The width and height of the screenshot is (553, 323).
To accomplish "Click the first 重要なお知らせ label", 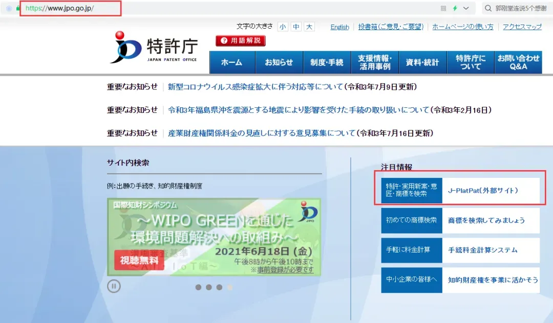I will click(x=132, y=87).
